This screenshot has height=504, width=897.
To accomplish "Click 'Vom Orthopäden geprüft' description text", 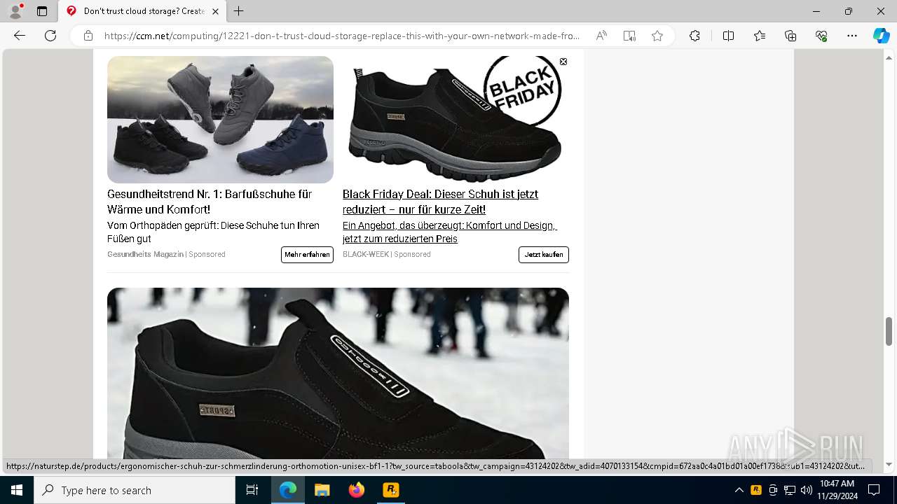I will (x=213, y=232).
